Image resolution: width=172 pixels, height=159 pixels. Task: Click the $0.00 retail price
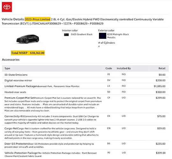tap(162, 75)
